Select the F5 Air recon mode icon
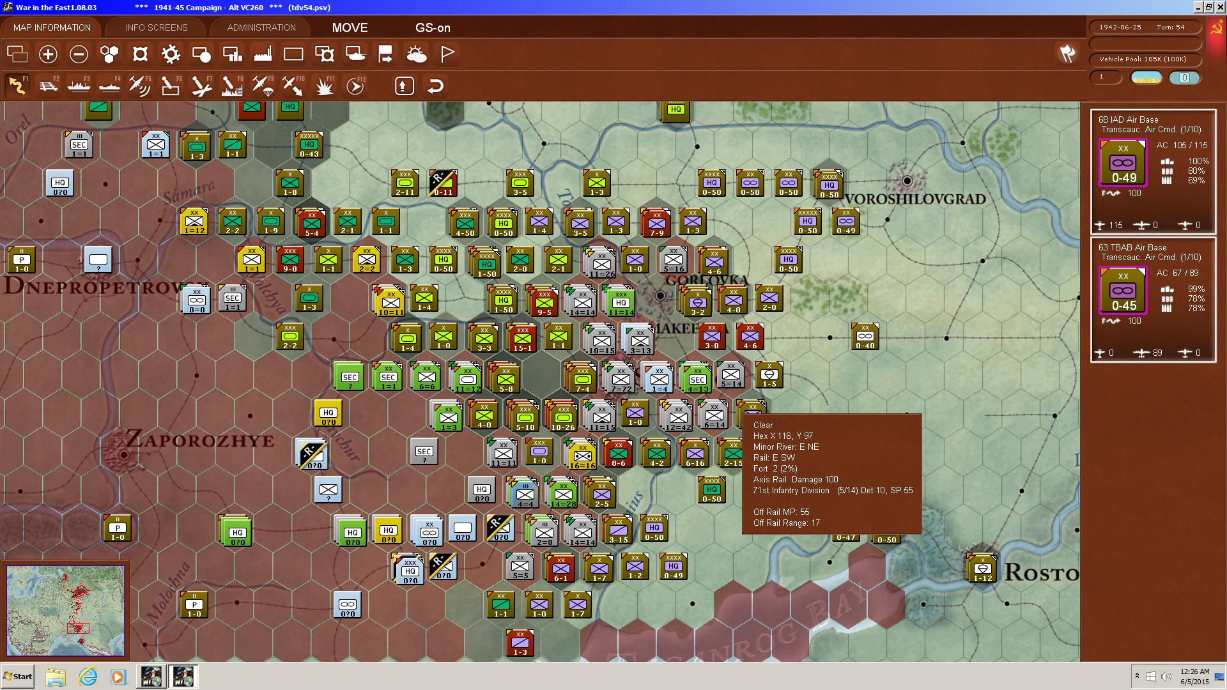This screenshot has height=690, width=1227. click(140, 86)
